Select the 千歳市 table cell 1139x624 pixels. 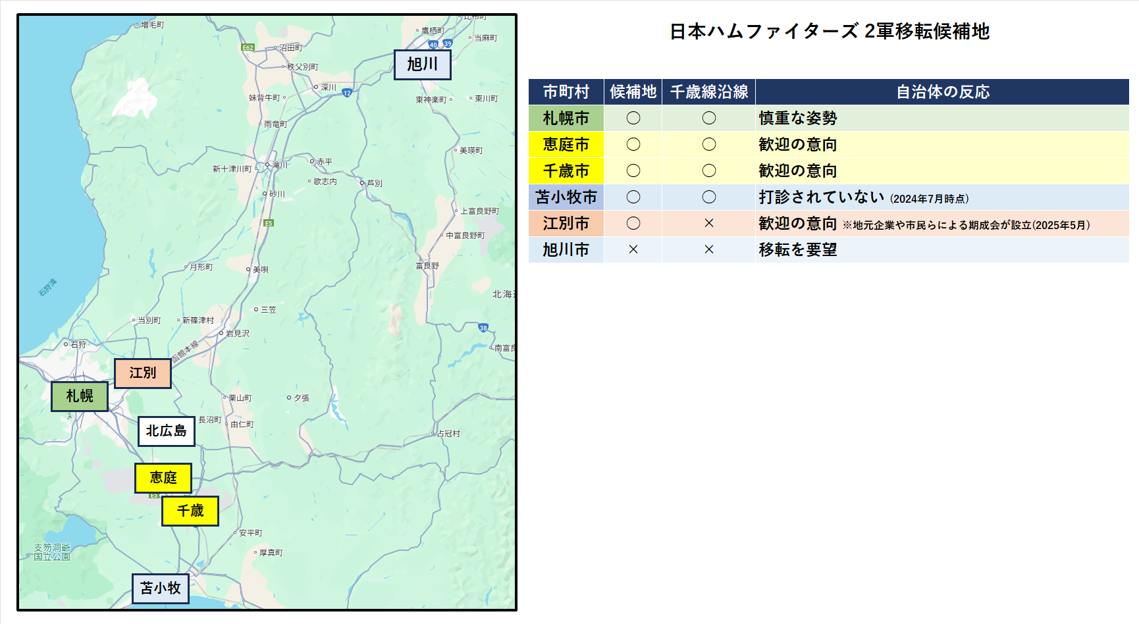tap(566, 170)
